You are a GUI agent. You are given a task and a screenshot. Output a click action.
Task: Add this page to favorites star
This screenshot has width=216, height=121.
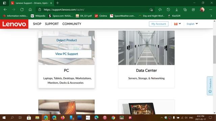point(151,10)
